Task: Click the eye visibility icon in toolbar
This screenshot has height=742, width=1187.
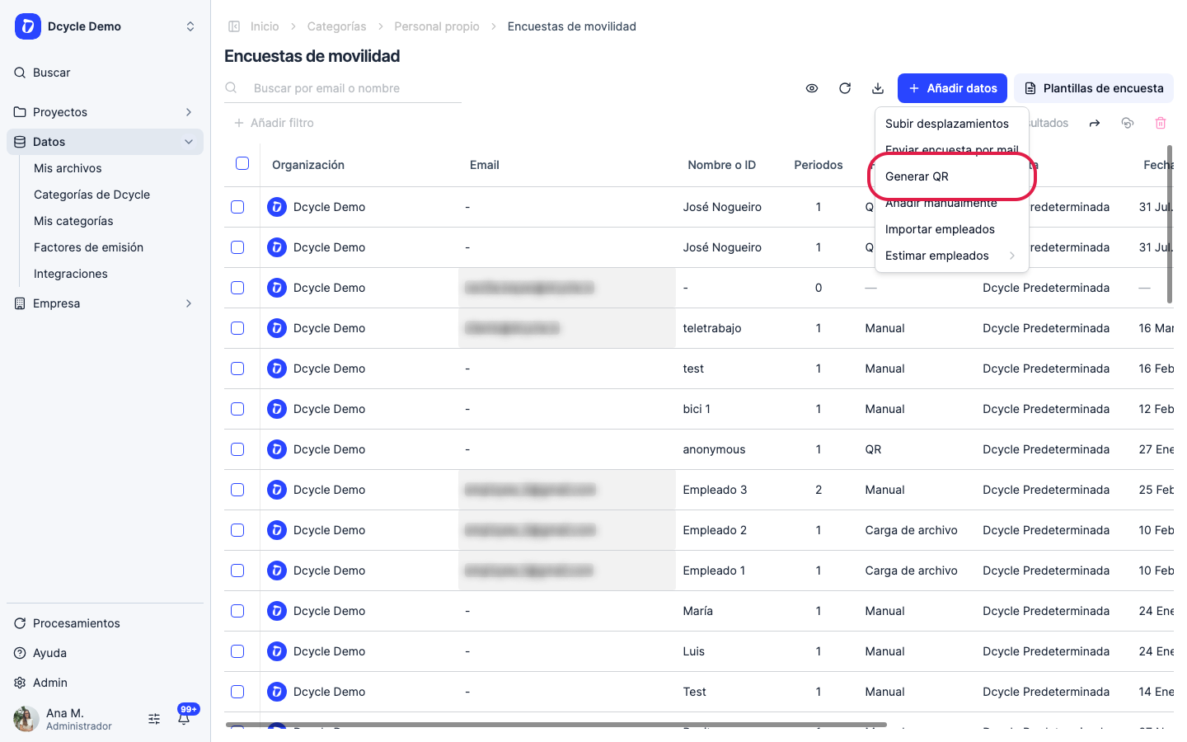Action: coord(812,88)
